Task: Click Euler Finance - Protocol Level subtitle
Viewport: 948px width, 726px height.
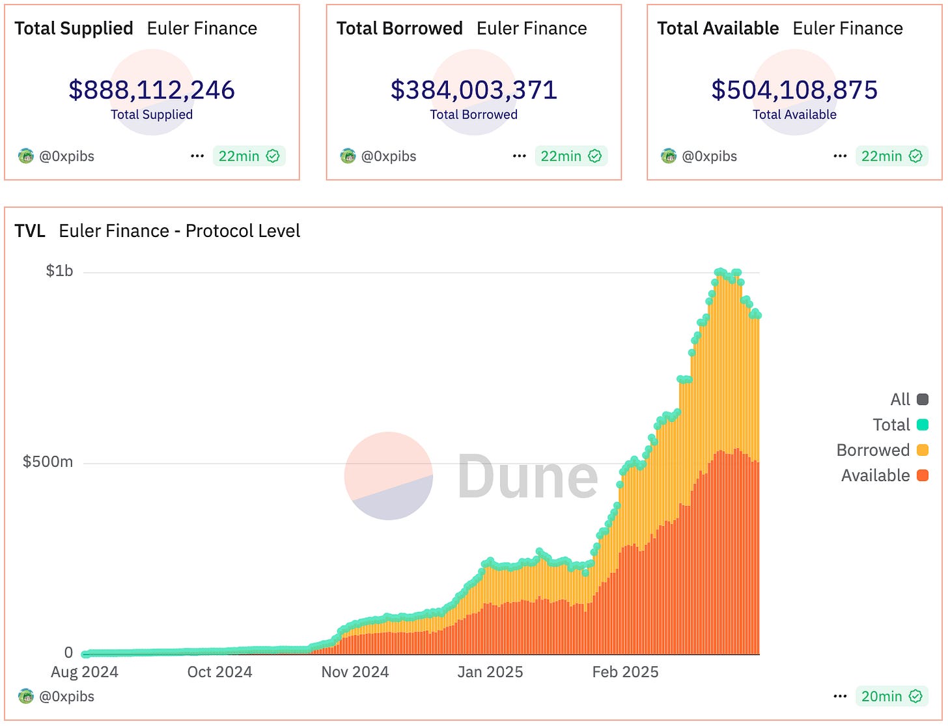Action: 180,231
